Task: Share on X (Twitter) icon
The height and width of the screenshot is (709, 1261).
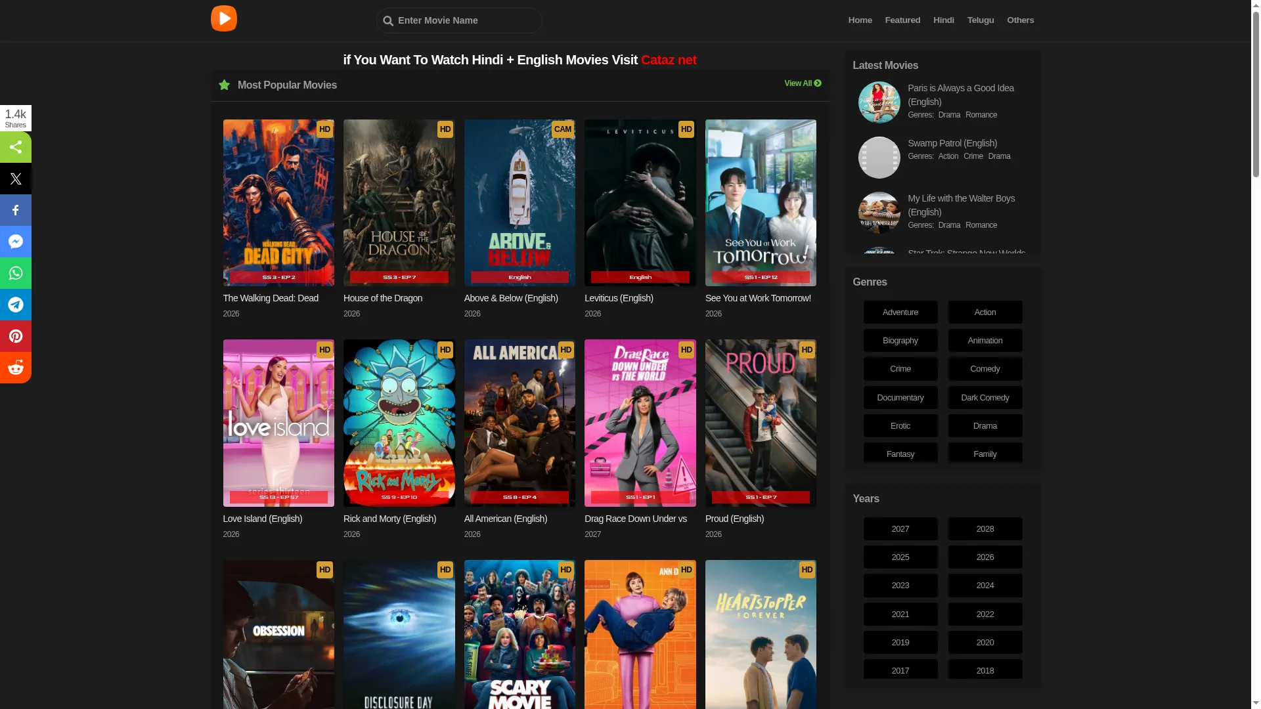Action: point(16,179)
